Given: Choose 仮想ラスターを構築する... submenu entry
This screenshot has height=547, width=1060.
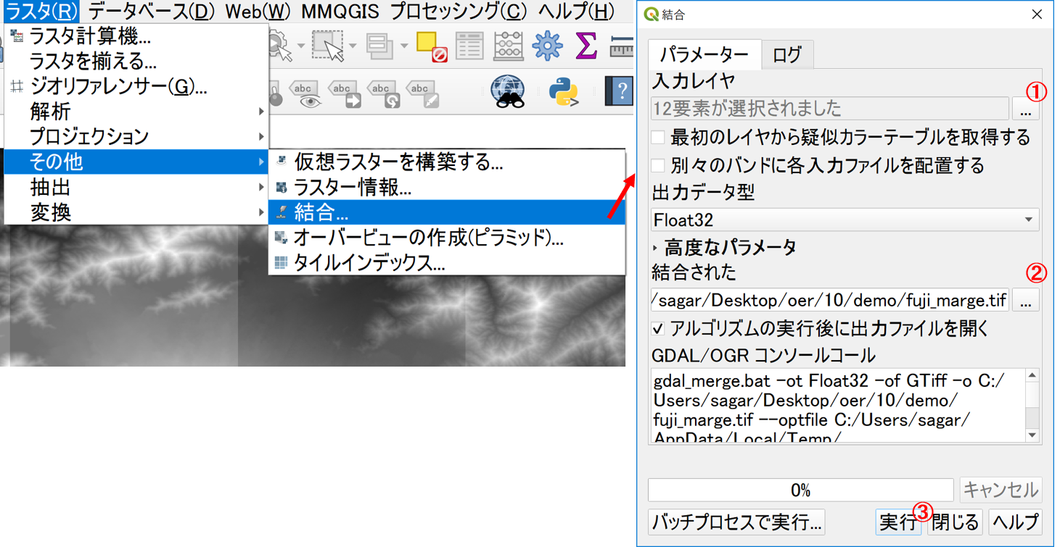Looking at the screenshot, I should [x=447, y=162].
